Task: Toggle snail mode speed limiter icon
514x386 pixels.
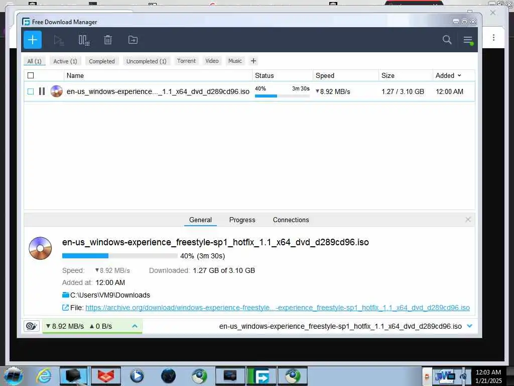Action: (32, 326)
